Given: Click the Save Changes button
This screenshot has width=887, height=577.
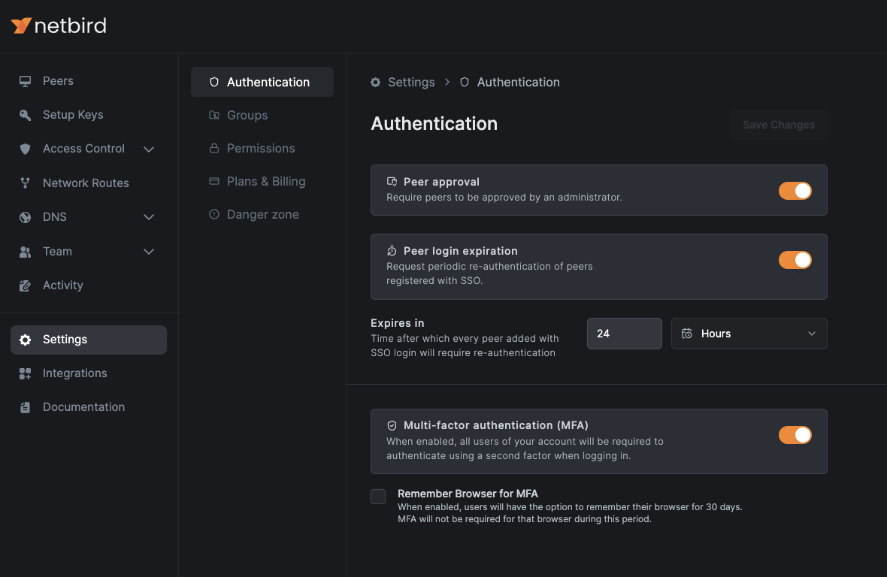Looking at the screenshot, I should tap(779, 125).
